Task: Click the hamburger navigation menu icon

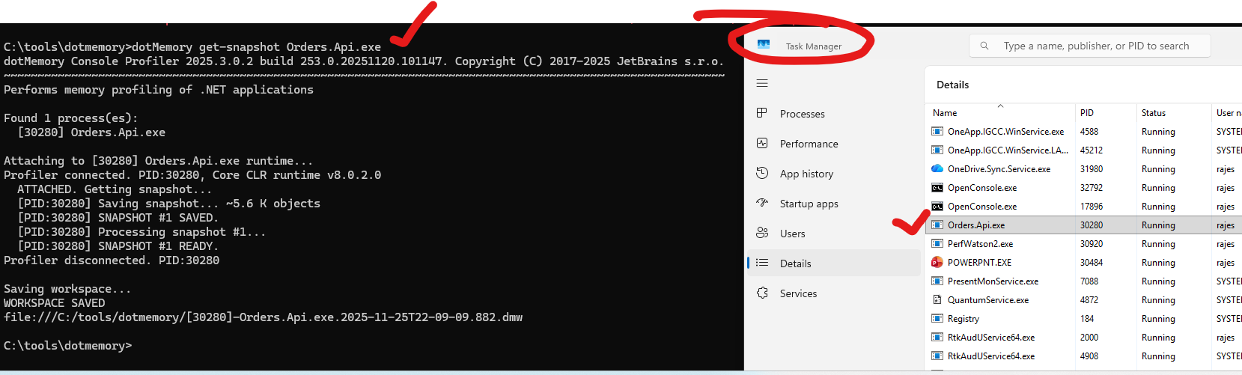Action: coord(762,83)
